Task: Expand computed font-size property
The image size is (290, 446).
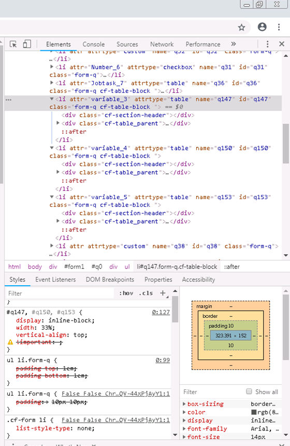Action: [x=184, y=437]
